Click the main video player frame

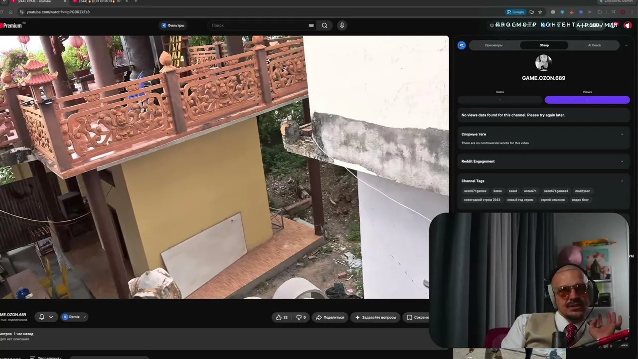point(224,167)
